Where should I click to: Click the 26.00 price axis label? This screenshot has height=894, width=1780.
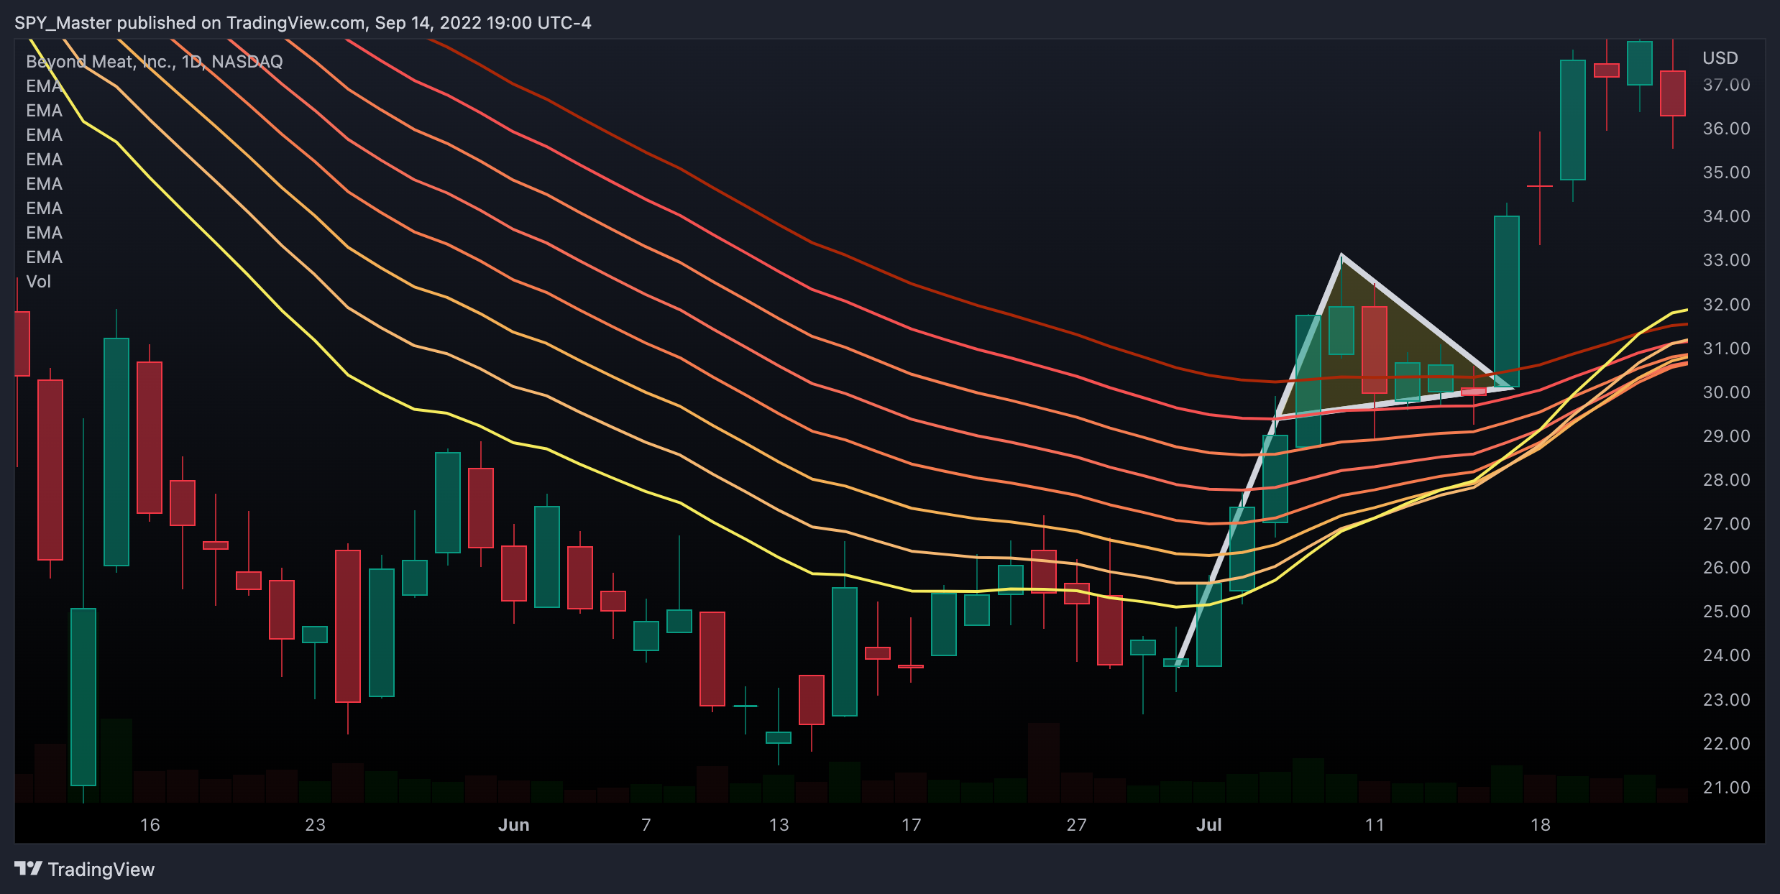[1727, 568]
